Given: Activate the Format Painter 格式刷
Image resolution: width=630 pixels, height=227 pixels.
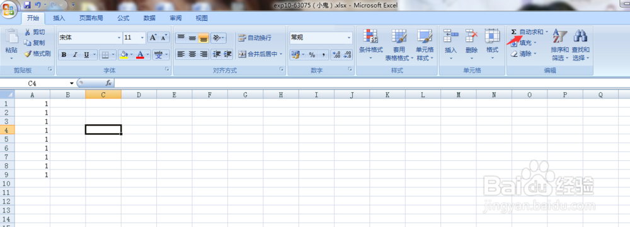Looking at the screenshot, I should coord(37,54).
